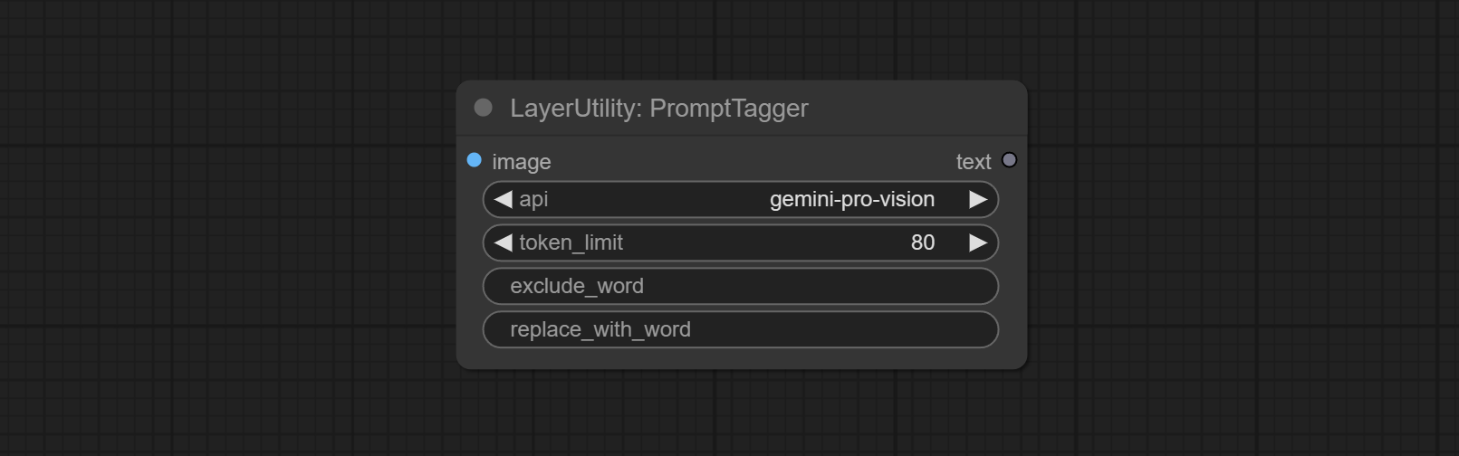Increase token_limit with right arrow

coord(978,242)
